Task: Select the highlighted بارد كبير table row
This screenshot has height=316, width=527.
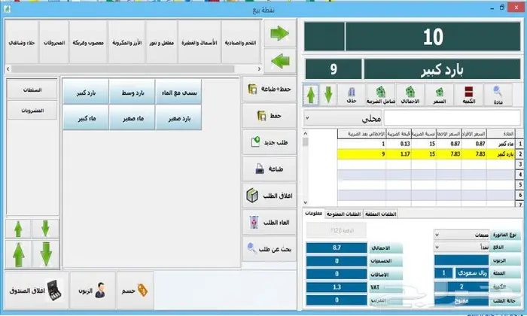Action: [x=426, y=153]
